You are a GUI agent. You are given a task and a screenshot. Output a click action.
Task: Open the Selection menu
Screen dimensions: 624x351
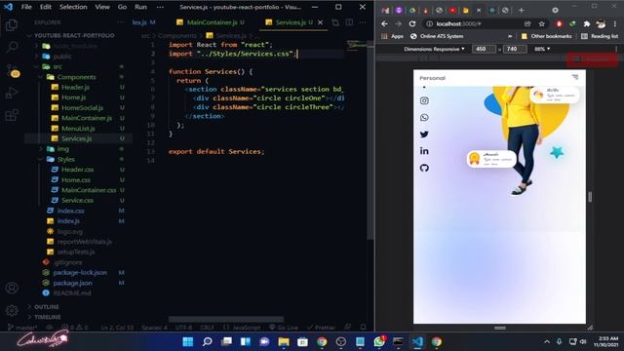(x=73, y=7)
